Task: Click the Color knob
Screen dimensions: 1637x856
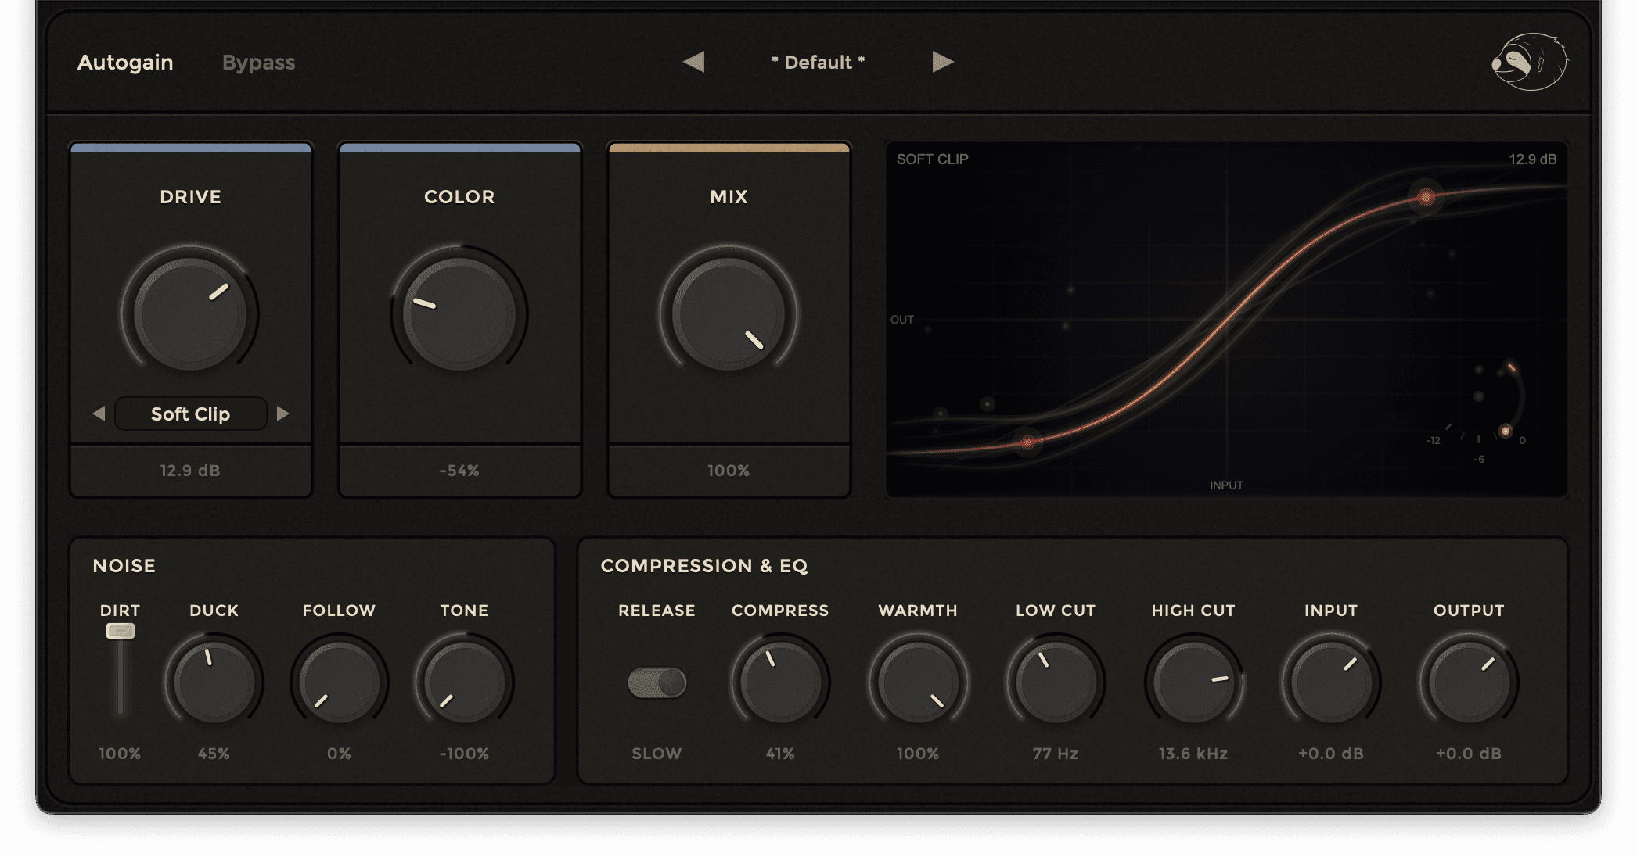Action: click(459, 313)
